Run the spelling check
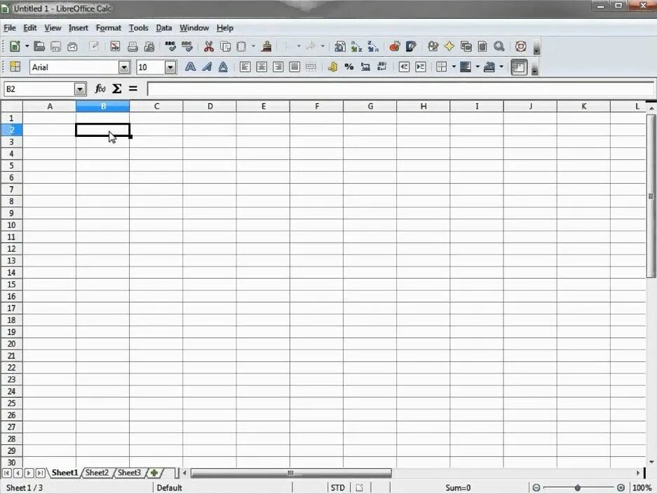The width and height of the screenshot is (657, 494). point(170,46)
